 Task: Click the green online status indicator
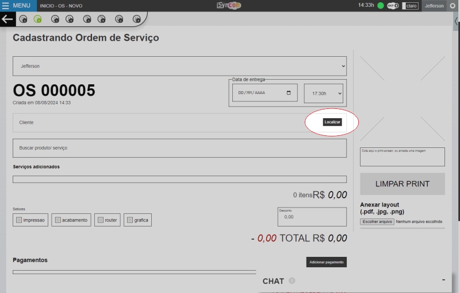click(x=381, y=6)
